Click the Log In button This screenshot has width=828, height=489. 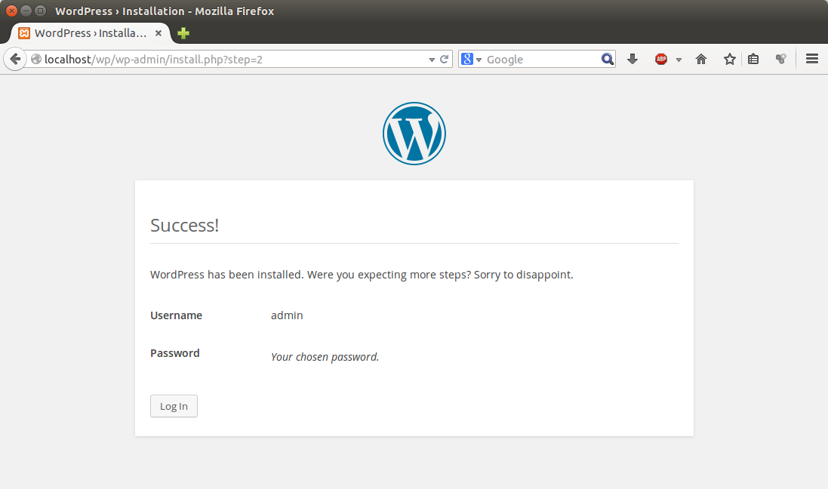pos(174,406)
